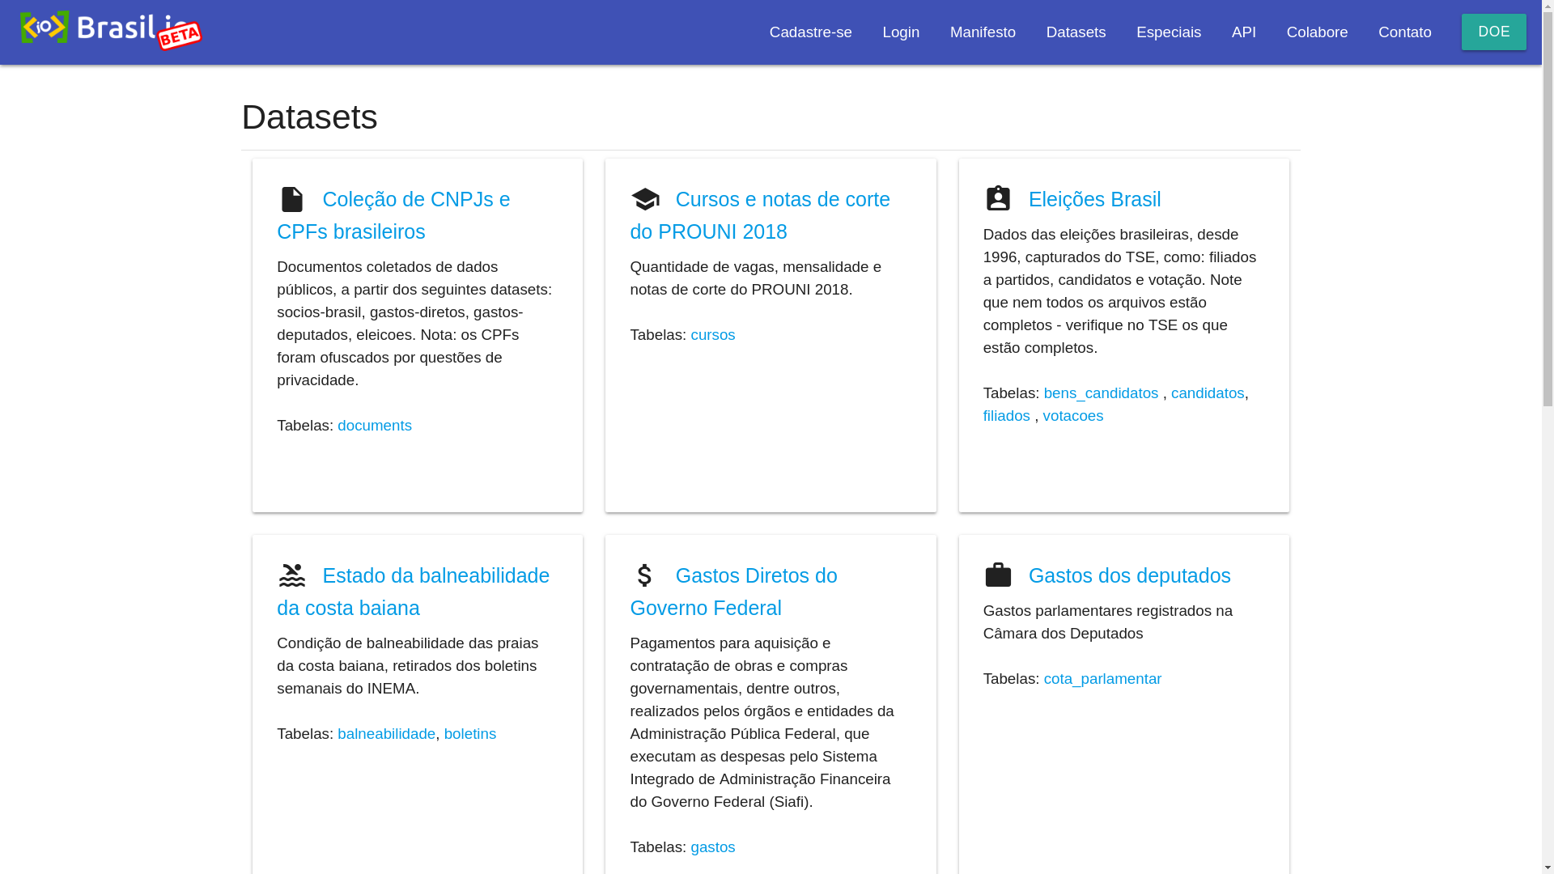Click the graduation cap icon for PROUNI
Screen dimensions: 1554x874
[645, 199]
